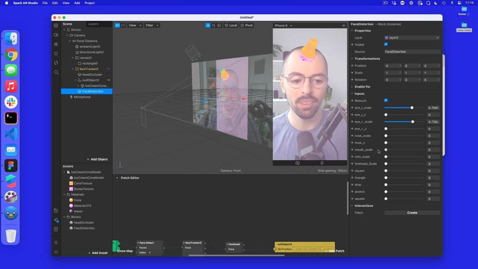Viewport: 478px width, 269px height.
Task: Collapse the Camera tree node
Action: [67, 35]
